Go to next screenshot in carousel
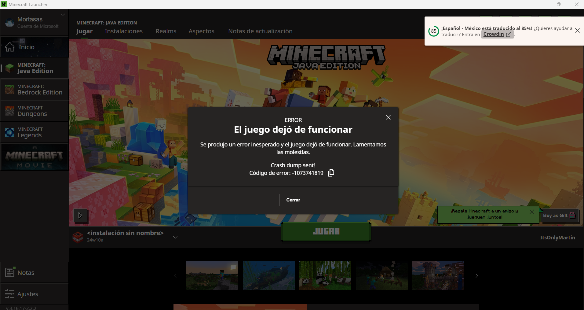 pyautogui.click(x=476, y=276)
